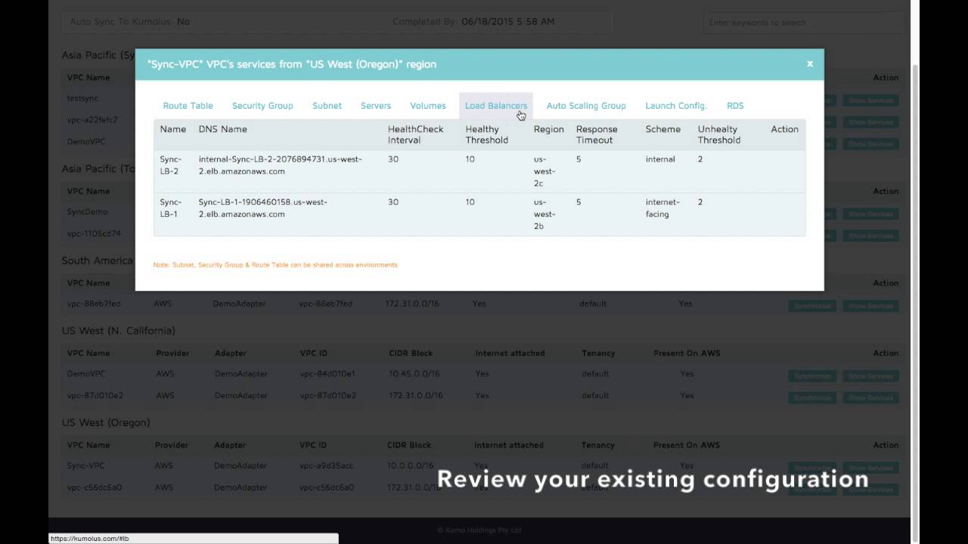Click the Healthy Threshold column header
The image size is (968, 544).
click(x=486, y=134)
